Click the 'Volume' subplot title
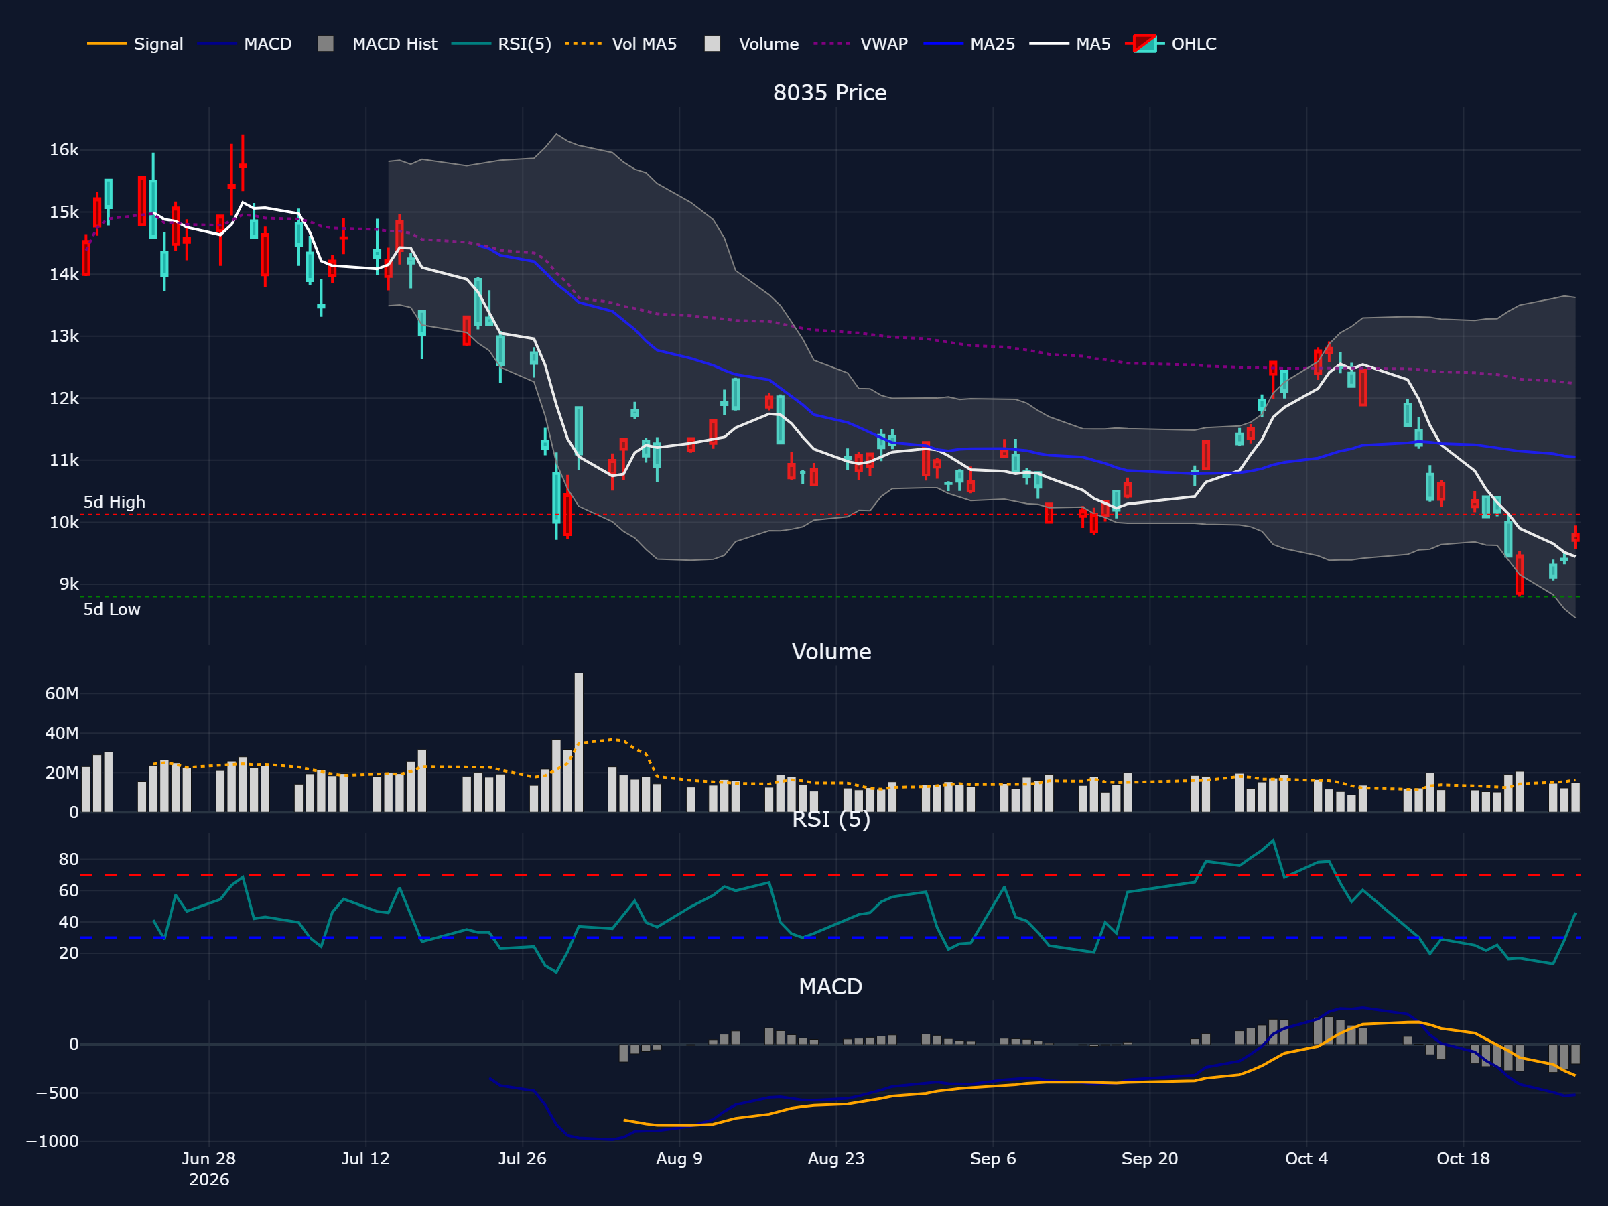 point(831,651)
